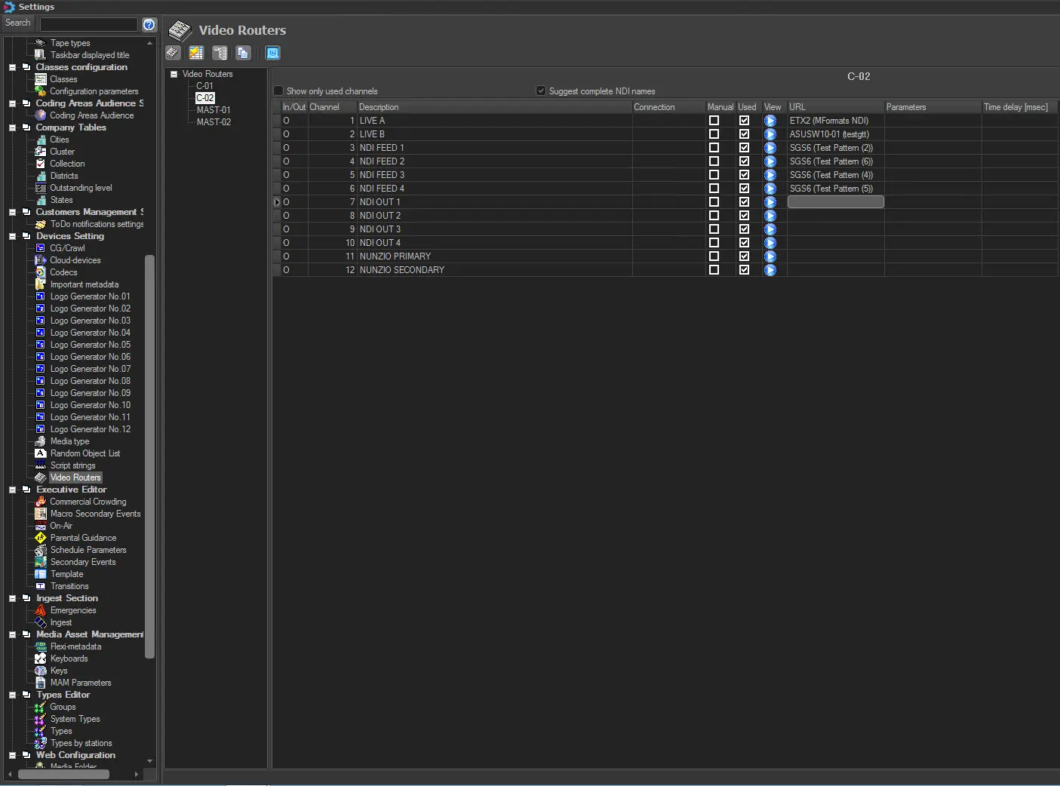Click the blue monitor toolbar icon
This screenshot has width=1060, height=786.
pyautogui.click(x=272, y=53)
